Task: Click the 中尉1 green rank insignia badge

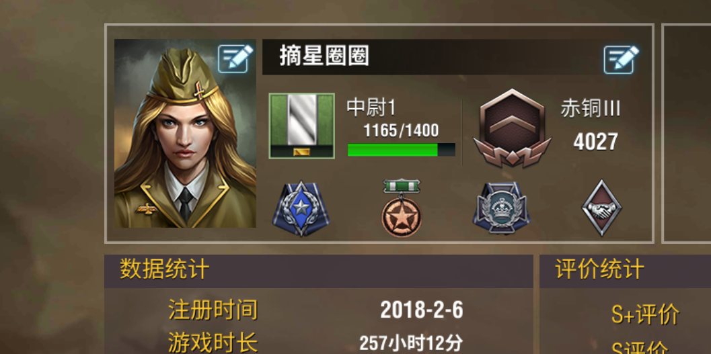Action: [301, 126]
